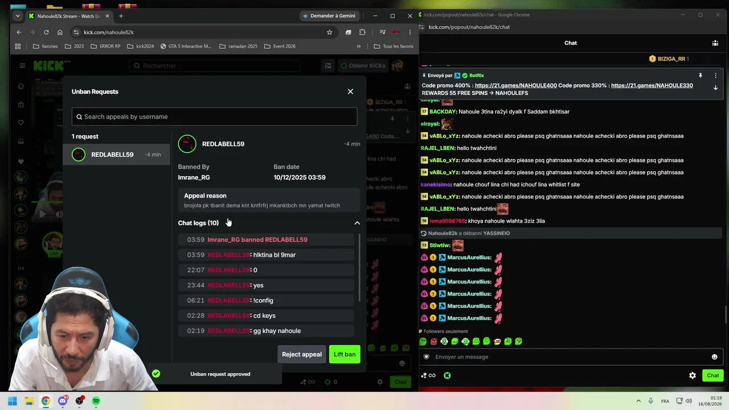
Task: Click BIZIGA_RR top gifter name
Action: point(671,59)
